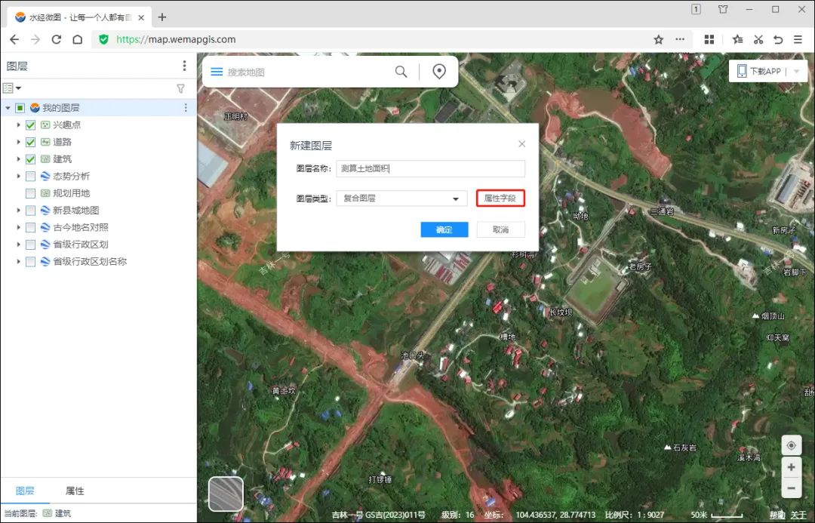The height and width of the screenshot is (523, 815).
Task: Enable the 省级行政区划 layer checkbox
Action: 31,245
